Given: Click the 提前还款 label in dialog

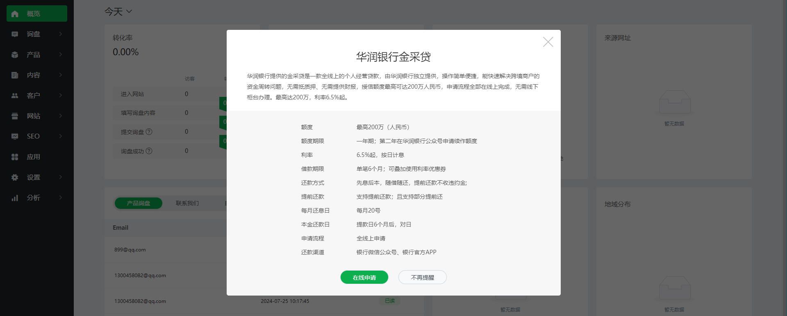Looking at the screenshot, I should pyautogui.click(x=313, y=197).
